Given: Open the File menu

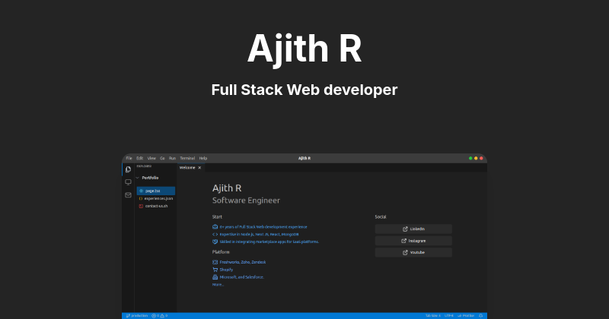Looking at the screenshot, I should click(129, 158).
